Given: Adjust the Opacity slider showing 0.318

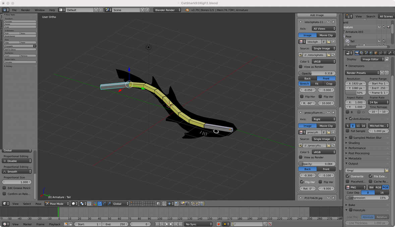Looking at the screenshot, I should coord(317,73).
